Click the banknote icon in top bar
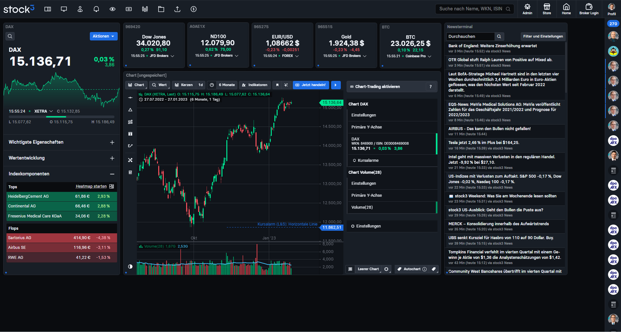This screenshot has width=621, height=332. (129, 9)
